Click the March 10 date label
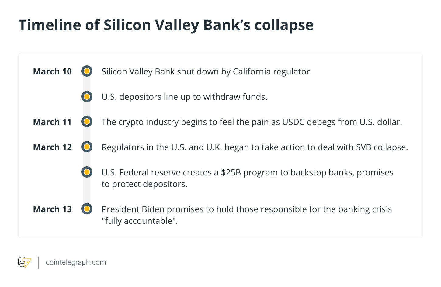The image size is (441, 287). (52, 71)
